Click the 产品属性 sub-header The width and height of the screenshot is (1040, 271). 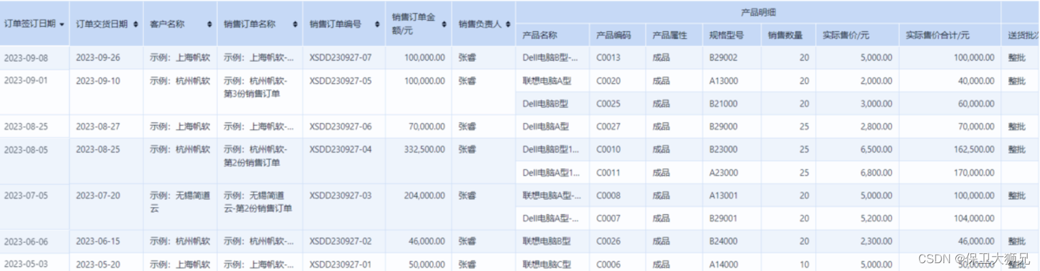coord(670,35)
